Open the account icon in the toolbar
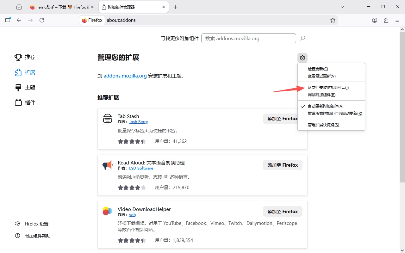The width and height of the screenshot is (405, 253). (374, 20)
